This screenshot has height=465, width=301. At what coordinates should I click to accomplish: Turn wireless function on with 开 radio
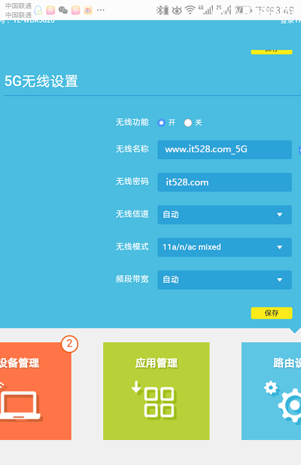pos(161,123)
